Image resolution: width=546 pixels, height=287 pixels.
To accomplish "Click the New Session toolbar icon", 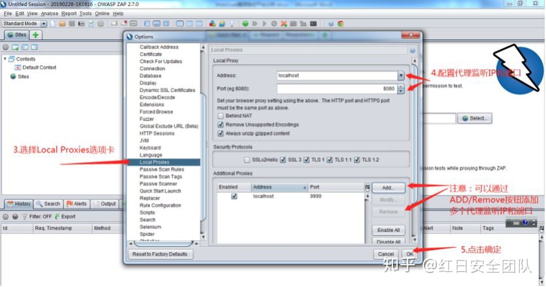I will point(53,23).
